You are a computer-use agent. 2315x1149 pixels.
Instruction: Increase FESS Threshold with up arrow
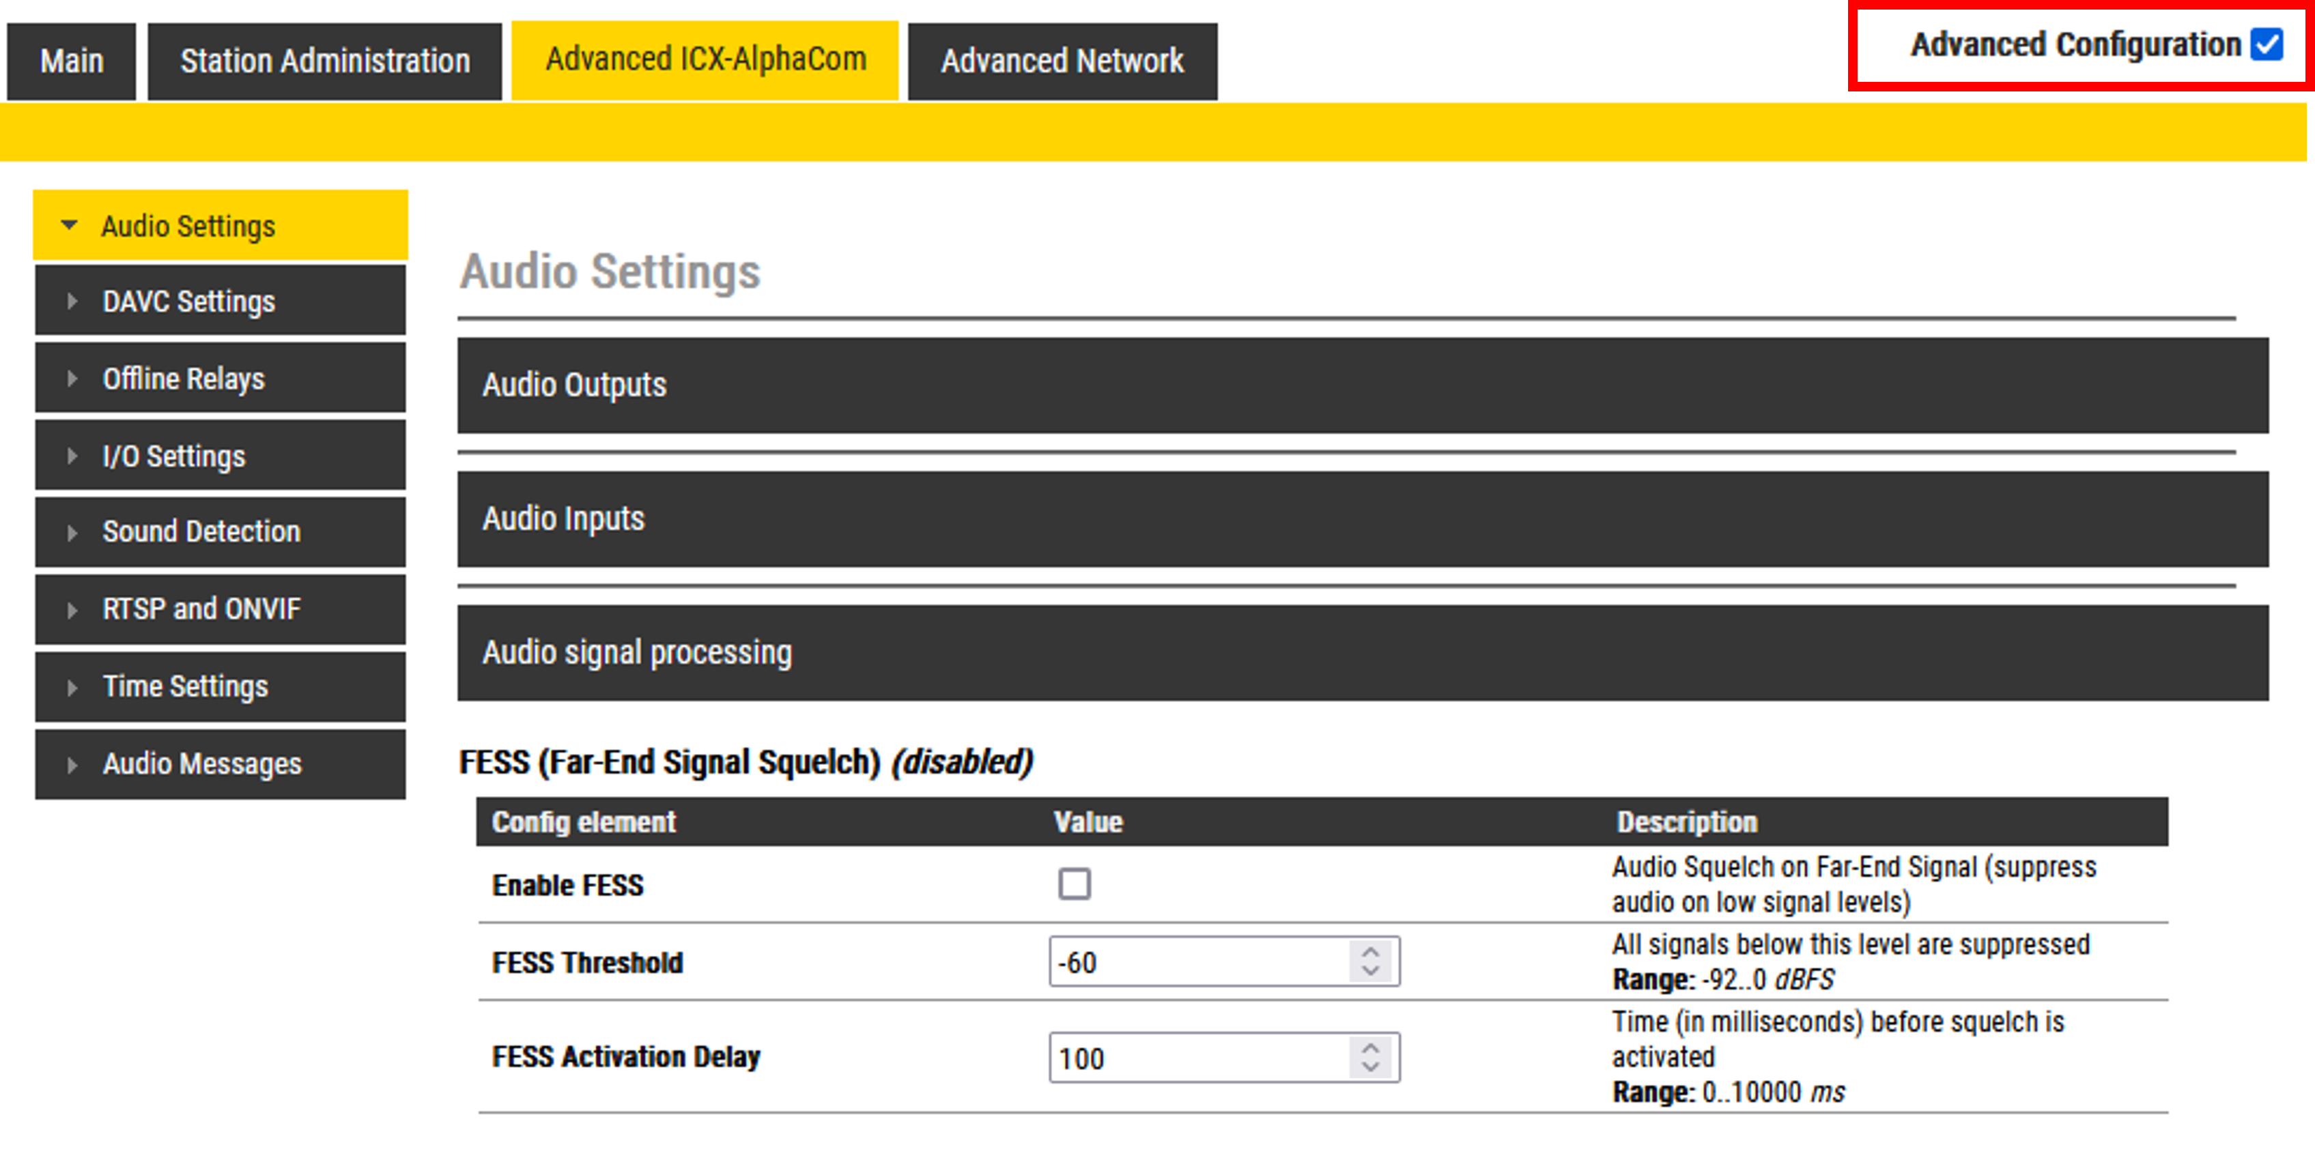pos(1369,952)
